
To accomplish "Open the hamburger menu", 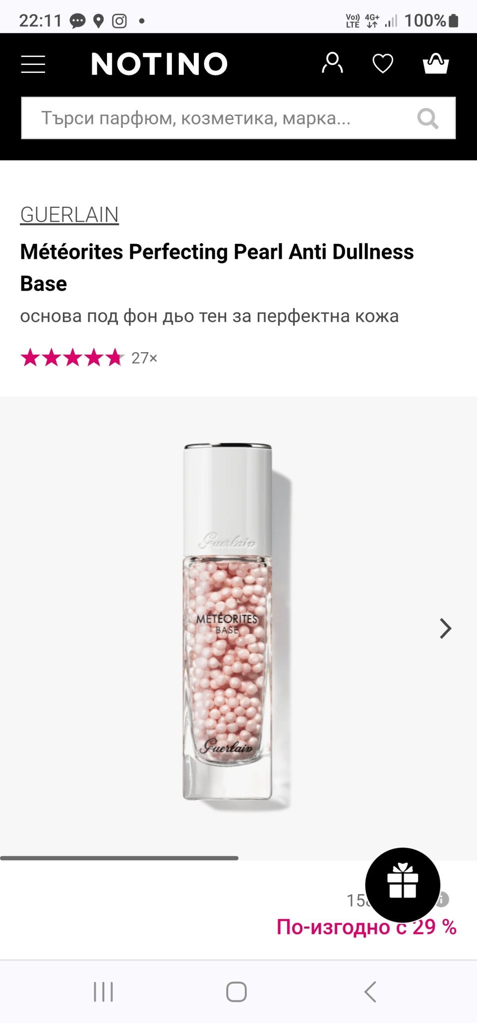I will pos(33,64).
